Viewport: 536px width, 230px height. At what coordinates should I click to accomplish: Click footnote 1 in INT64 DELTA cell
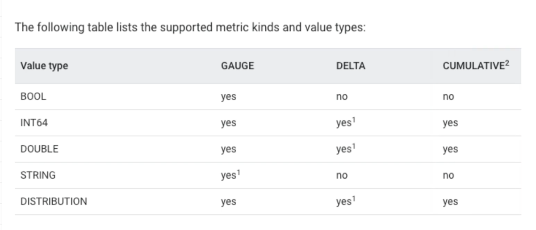[354, 120]
